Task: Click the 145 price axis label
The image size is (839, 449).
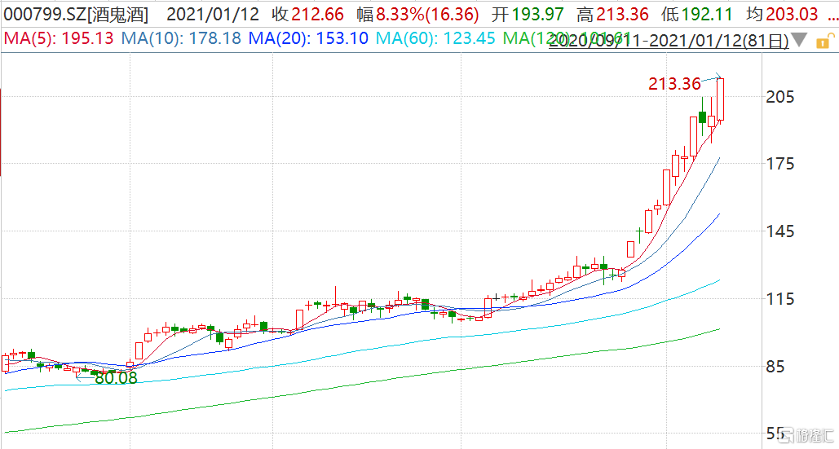Action: [780, 231]
